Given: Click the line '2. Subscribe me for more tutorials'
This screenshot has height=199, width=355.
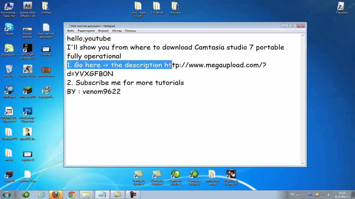Looking at the screenshot, I should pos(125,83).
